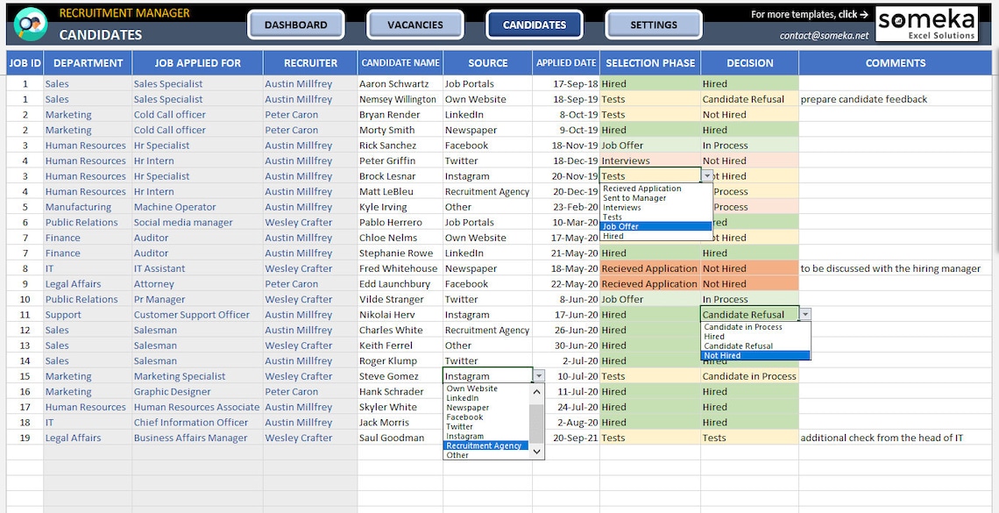The height and width of the screenshot is (513, 999).
Task: Click the Someka Excel Solutions logo
Action: (x=926, y=23)
